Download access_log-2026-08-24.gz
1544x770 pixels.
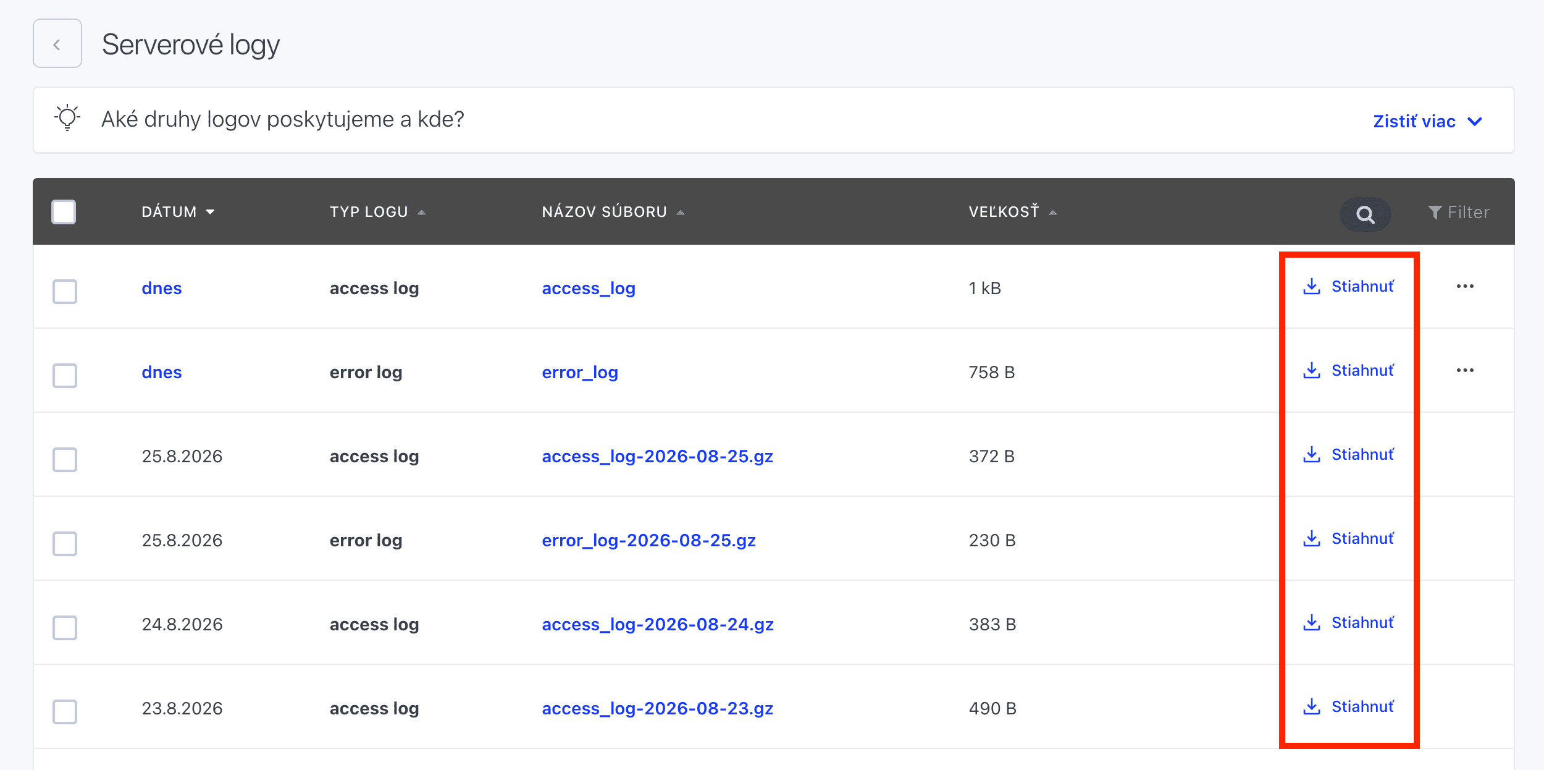pos(1348,622)
